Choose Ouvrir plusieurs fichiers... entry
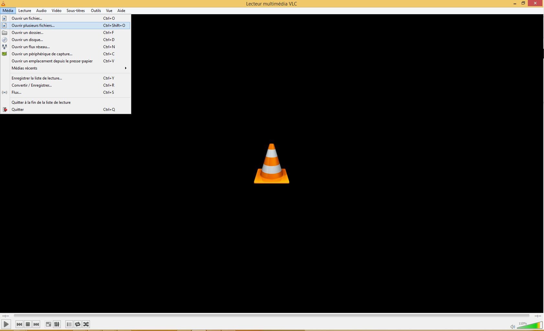 point(66,26)
